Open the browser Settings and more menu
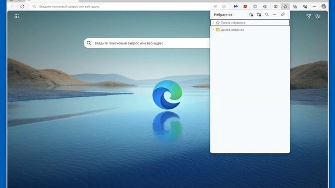This screenshot has width=335, height=188. click(315, 7)
